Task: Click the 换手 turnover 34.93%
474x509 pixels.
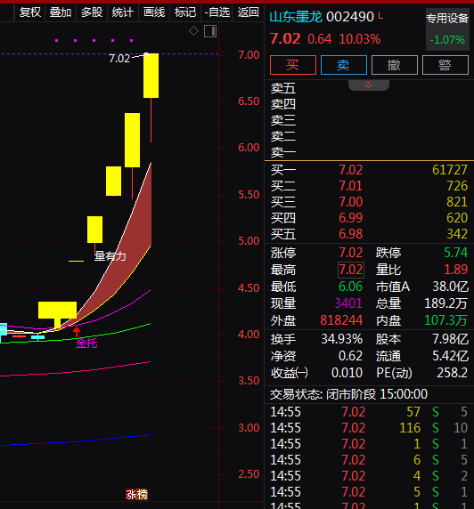Action: click(x=341, y=339)
